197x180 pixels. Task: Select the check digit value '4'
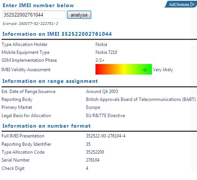tap(87, 168)
